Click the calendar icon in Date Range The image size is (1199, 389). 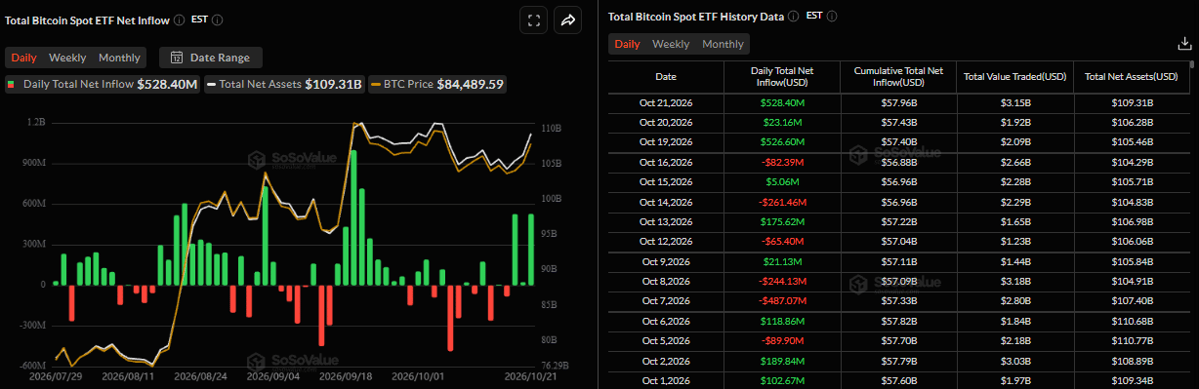click(177, 58)
